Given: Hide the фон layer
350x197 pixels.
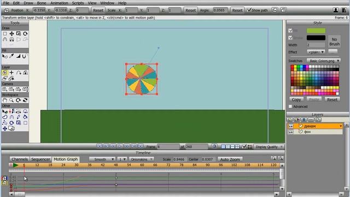Looking at the screenshot, I should pos(291,132).
